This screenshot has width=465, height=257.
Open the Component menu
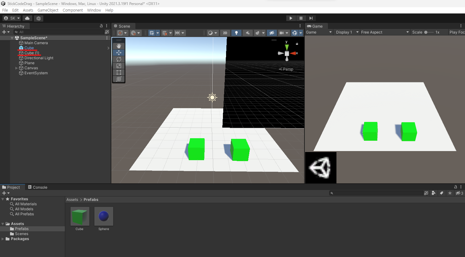tap(73, 10)
